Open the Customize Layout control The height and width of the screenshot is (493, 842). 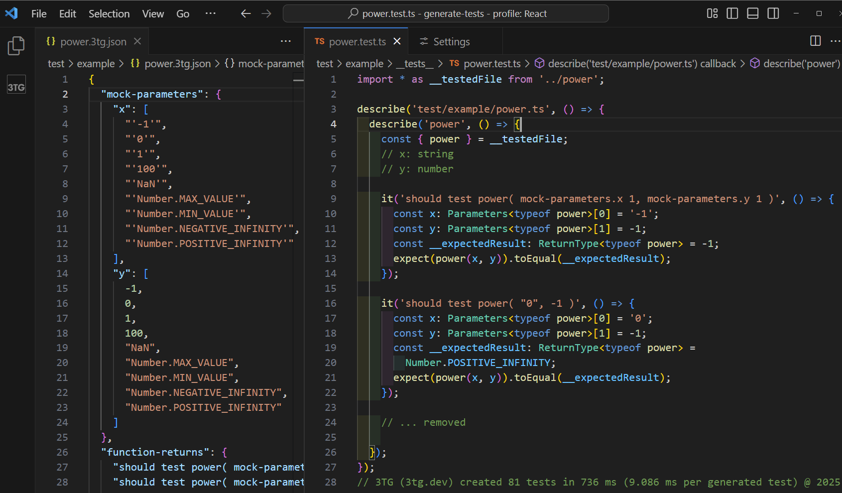712,13
